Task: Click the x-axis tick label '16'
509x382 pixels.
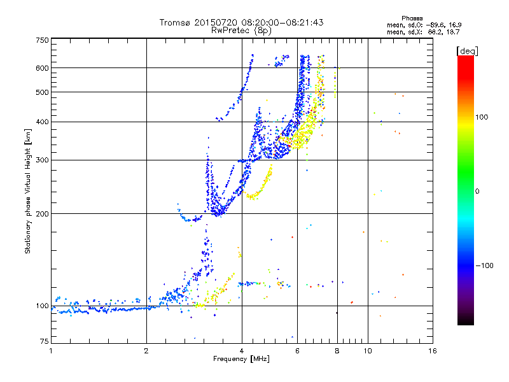Action: point(433,351)
